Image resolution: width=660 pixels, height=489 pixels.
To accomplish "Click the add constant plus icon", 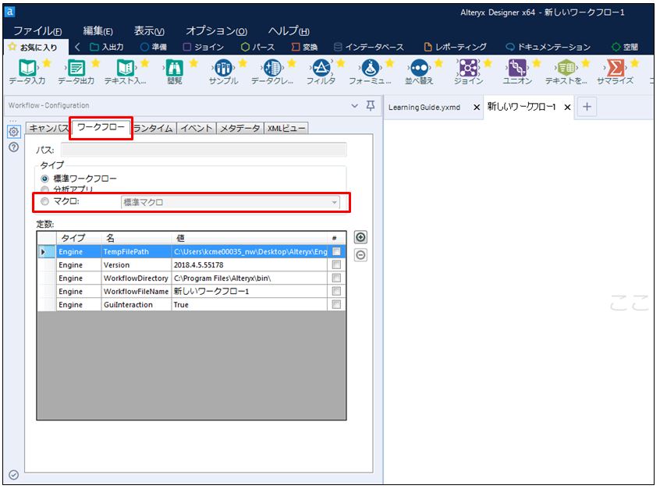I will pos(360,238).
